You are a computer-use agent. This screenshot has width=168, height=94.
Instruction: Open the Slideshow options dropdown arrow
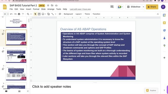[x=143, y=7]
